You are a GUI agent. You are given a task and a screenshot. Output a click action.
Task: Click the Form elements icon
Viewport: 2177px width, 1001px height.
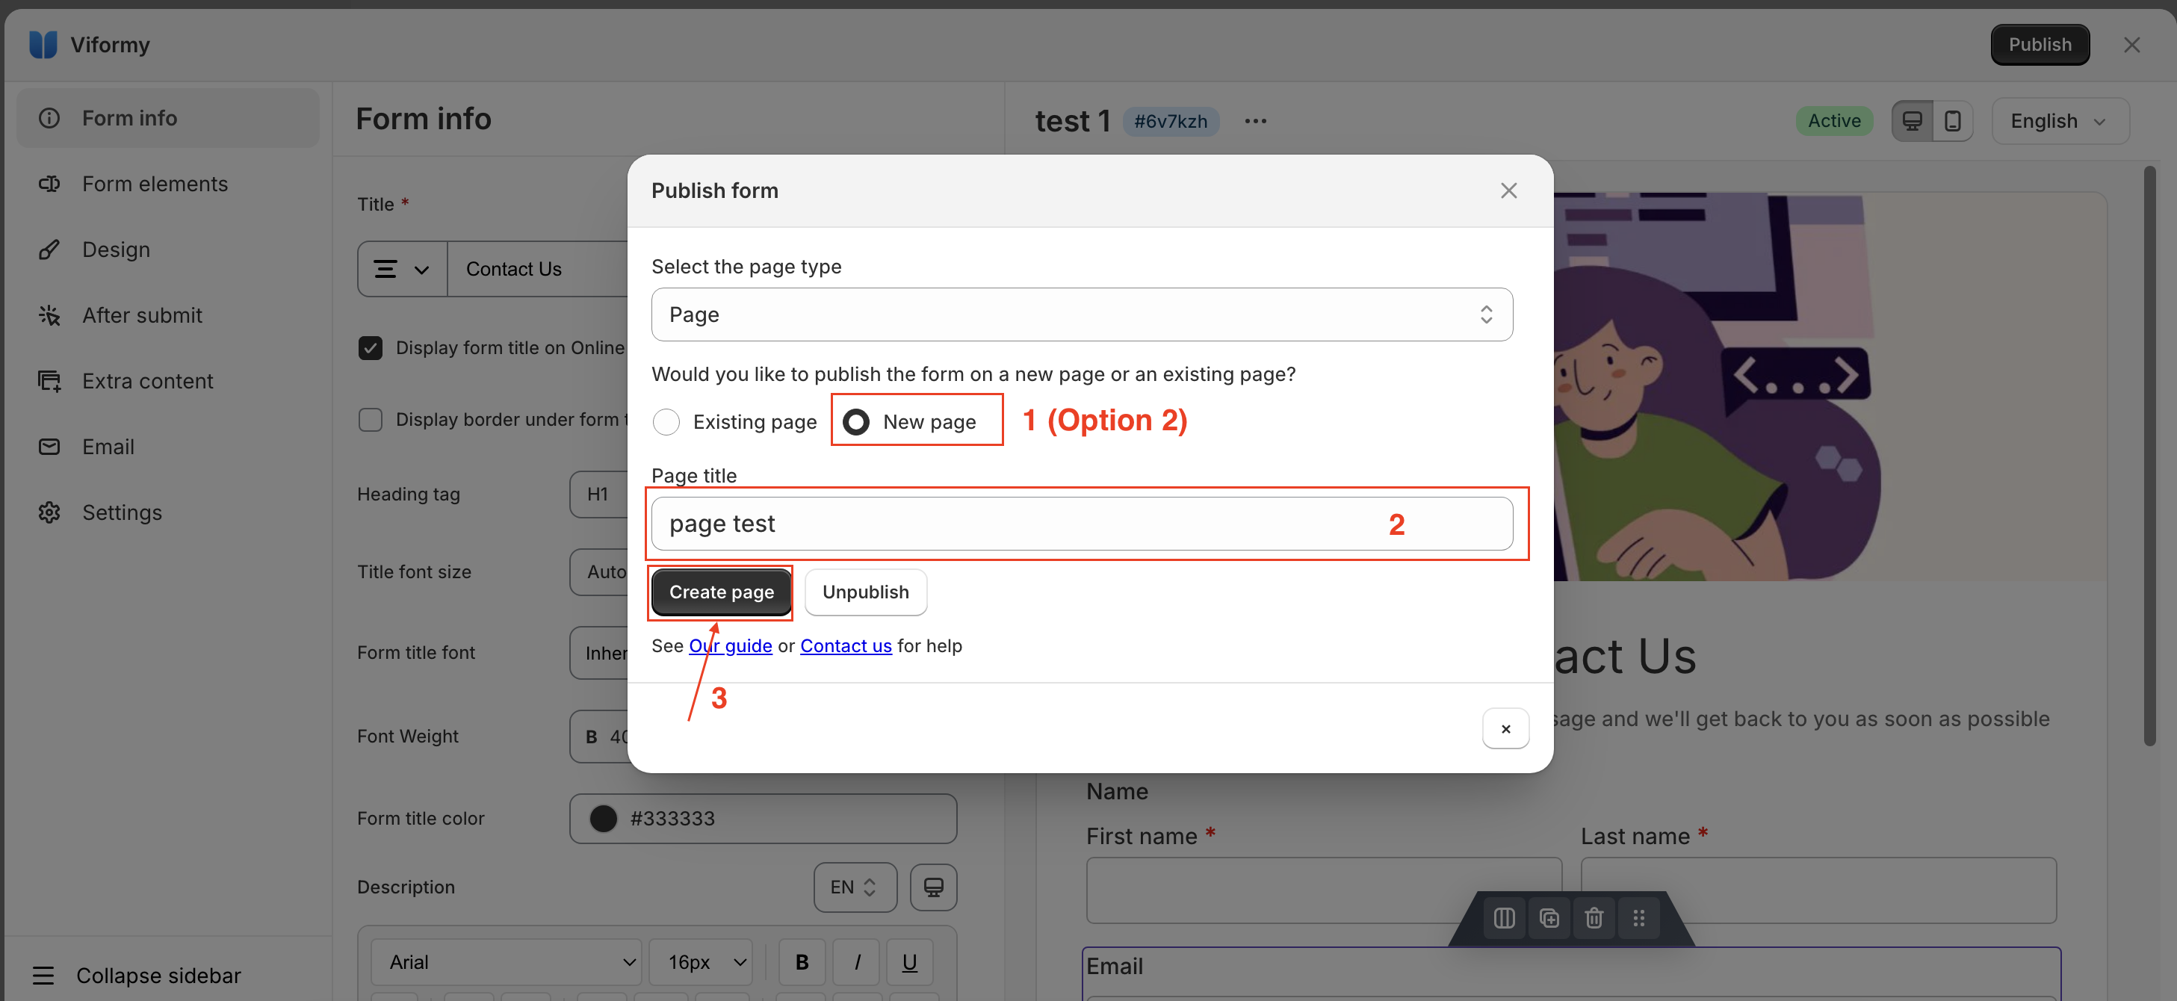(x=49, y=185)
